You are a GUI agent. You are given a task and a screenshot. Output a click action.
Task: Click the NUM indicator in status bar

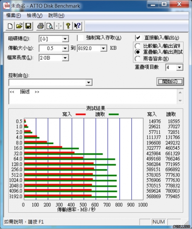[x=159, y=222]
